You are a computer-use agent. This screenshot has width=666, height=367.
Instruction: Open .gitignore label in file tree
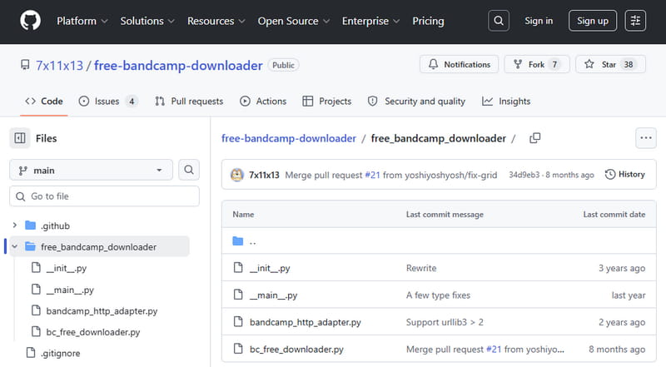(x=60, y=354)
